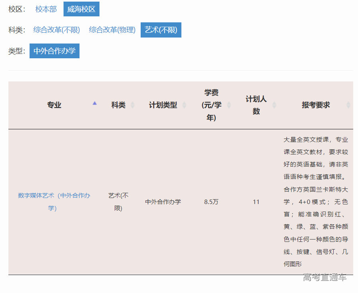The height and width of the screenshot is (293, 358).
Task: Toggle the 校本部 campus filter
Action: coord(45,9)
